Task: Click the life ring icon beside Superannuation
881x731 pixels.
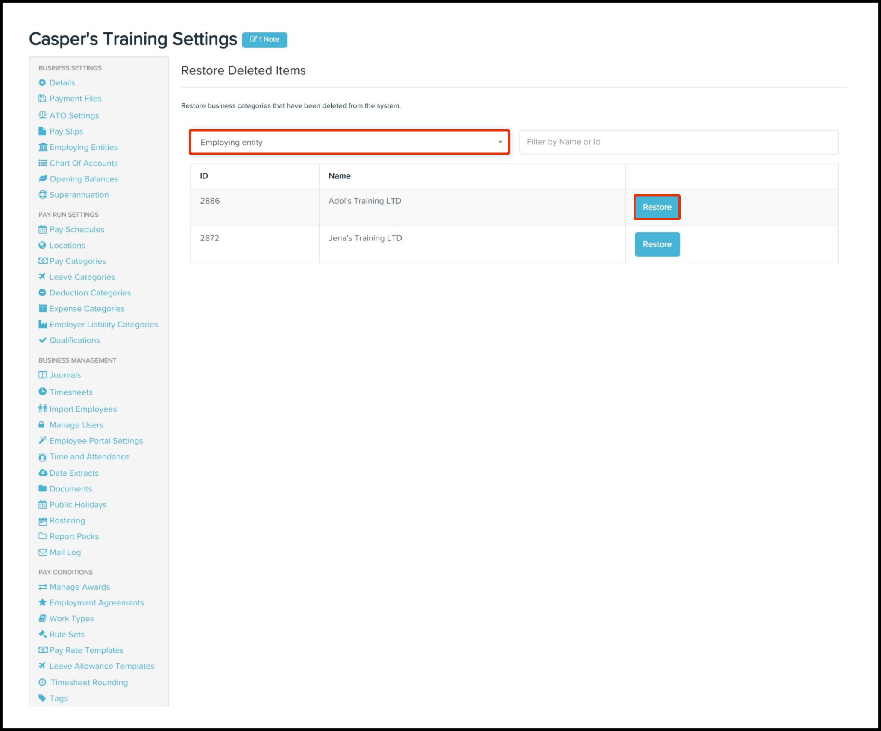Action: [x=43, y=195]
